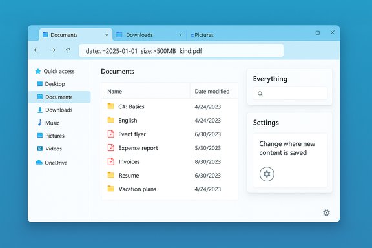Viewport: 372px width, 248px height.
Task: Go forward with the right arrow
Action: [x=53, y=50]
